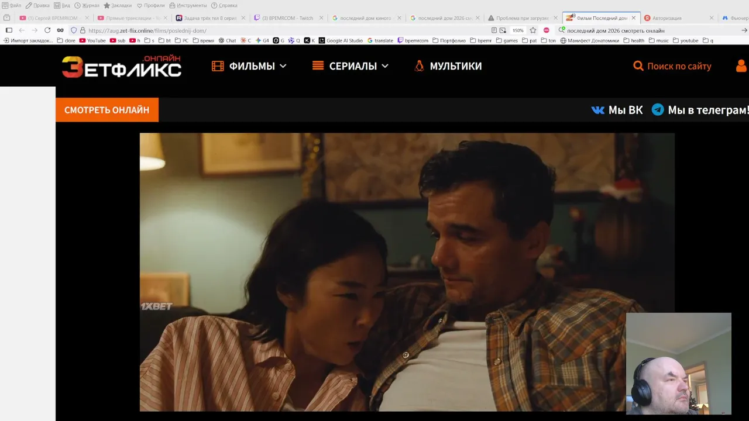
Task: Click the СМОТРЕТЬ ОНЛАЙН button
Action: click(x=107, y=110)
